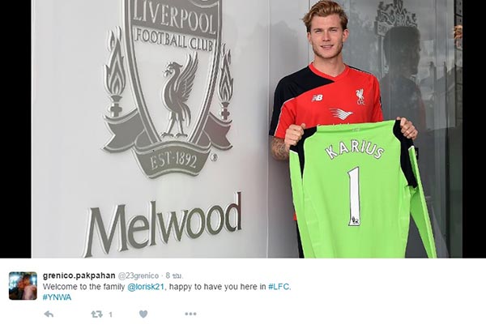This screenshot has height=333, width=486.
Task: Click the Melwood lettering in the photo
Action: (x=164, y=224)
